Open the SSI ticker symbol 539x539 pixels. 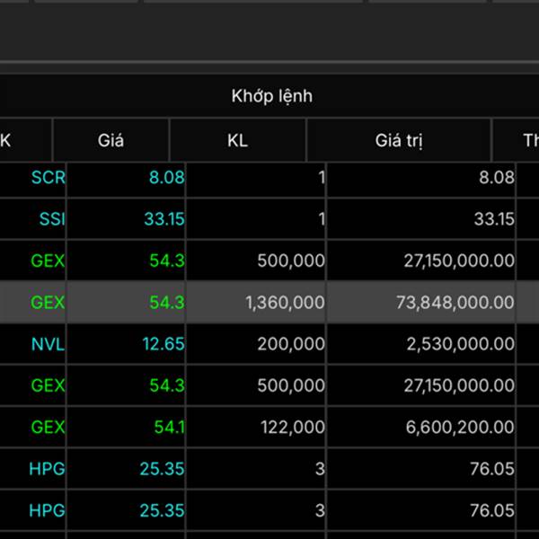click(x=52, y=218)
